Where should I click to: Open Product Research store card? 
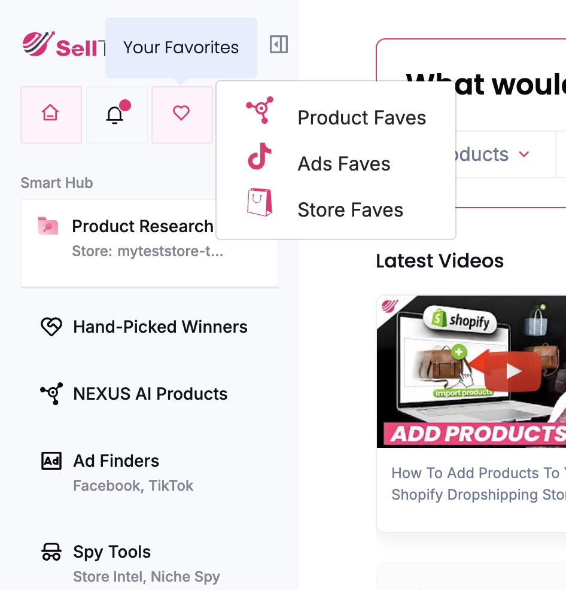(x=150, y=243)
